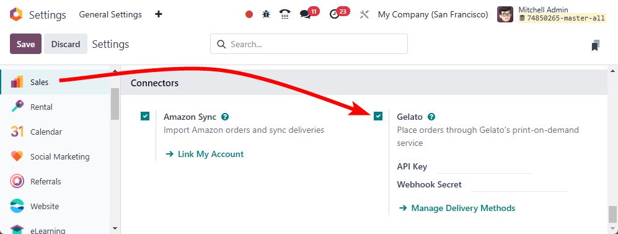The height and width of the screenshot is (234, 618).
Task: Click the Settings breadcrumb title
Action: click(110, 44)
